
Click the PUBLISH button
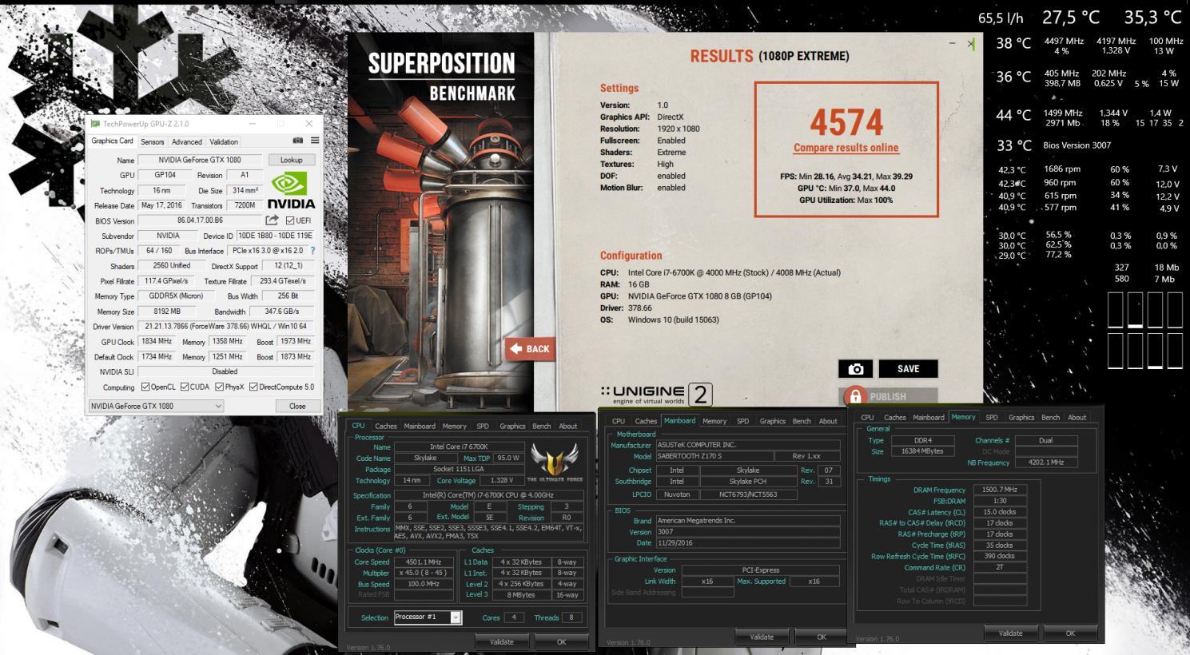pos(888,396)
